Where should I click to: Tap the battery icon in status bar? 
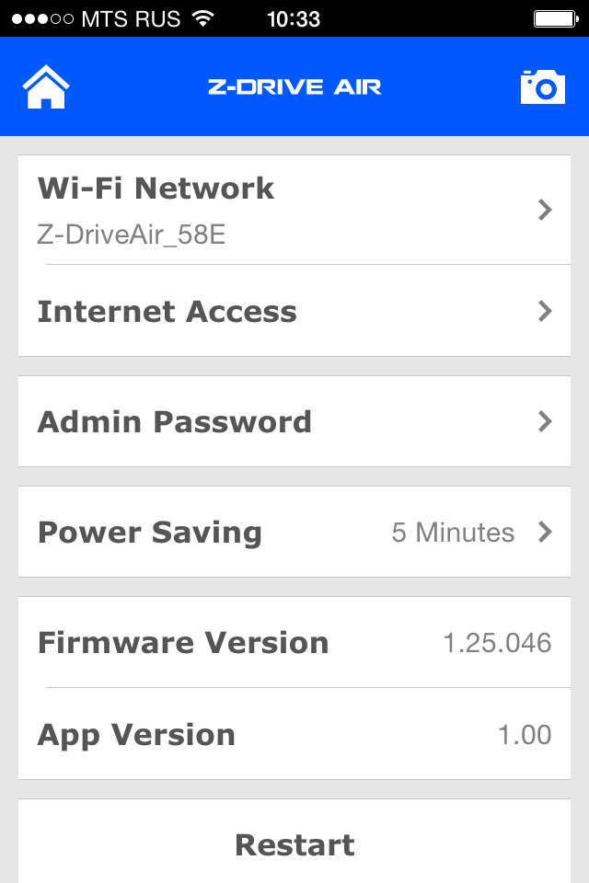pyautogui.click(x=554, y=18)
